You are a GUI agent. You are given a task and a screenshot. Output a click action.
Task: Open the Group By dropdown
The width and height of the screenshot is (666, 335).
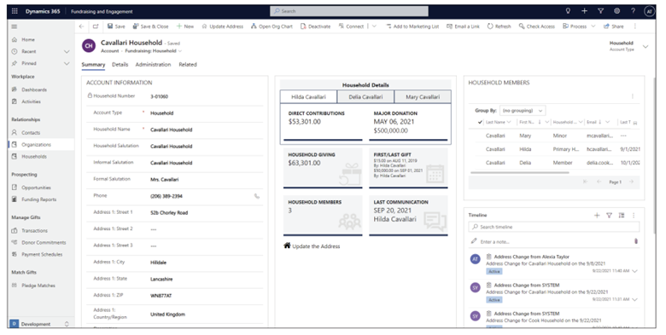[523, 111]
